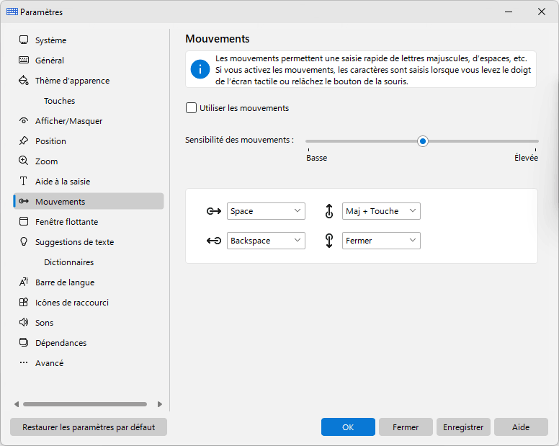559x446 pixels.
Task: Open the Backspace gesture dropdown
Action: tap(266, 241)
